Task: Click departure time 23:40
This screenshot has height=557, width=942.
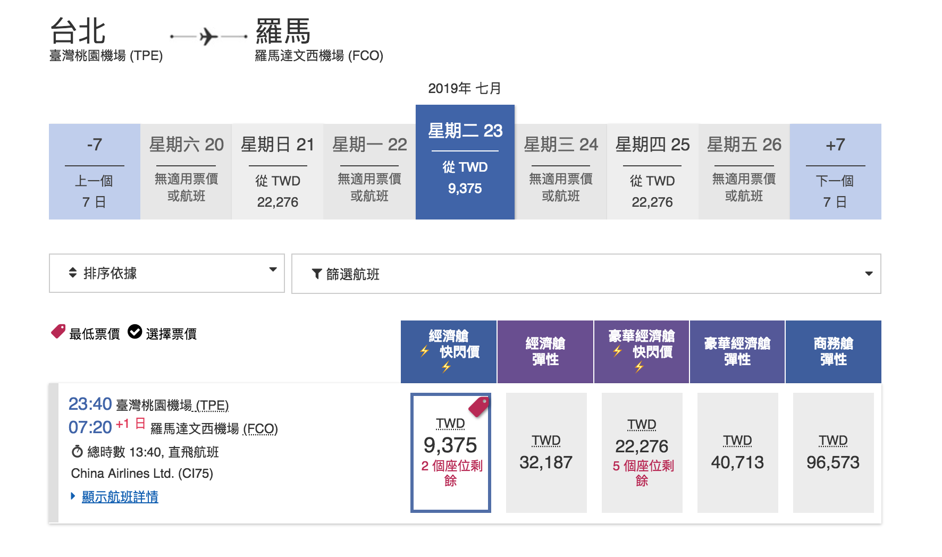Action: [90, 404]
